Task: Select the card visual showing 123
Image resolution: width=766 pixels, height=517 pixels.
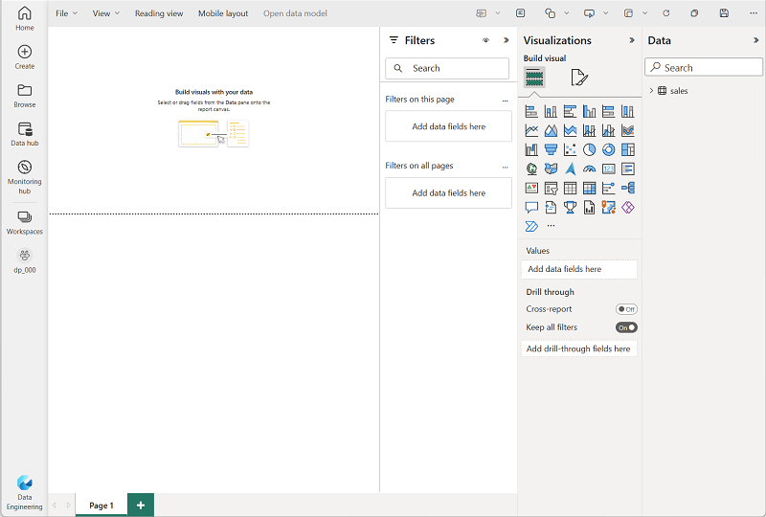Action: tap(608, 169)
